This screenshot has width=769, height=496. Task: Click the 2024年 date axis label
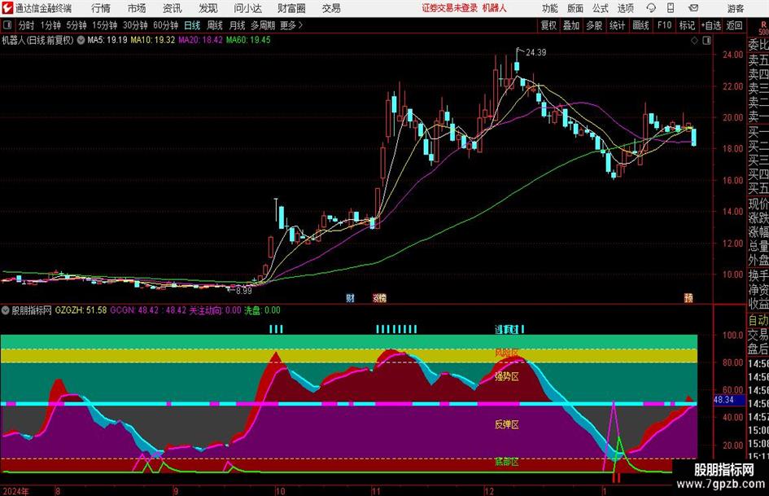click(x=16, y=490)
